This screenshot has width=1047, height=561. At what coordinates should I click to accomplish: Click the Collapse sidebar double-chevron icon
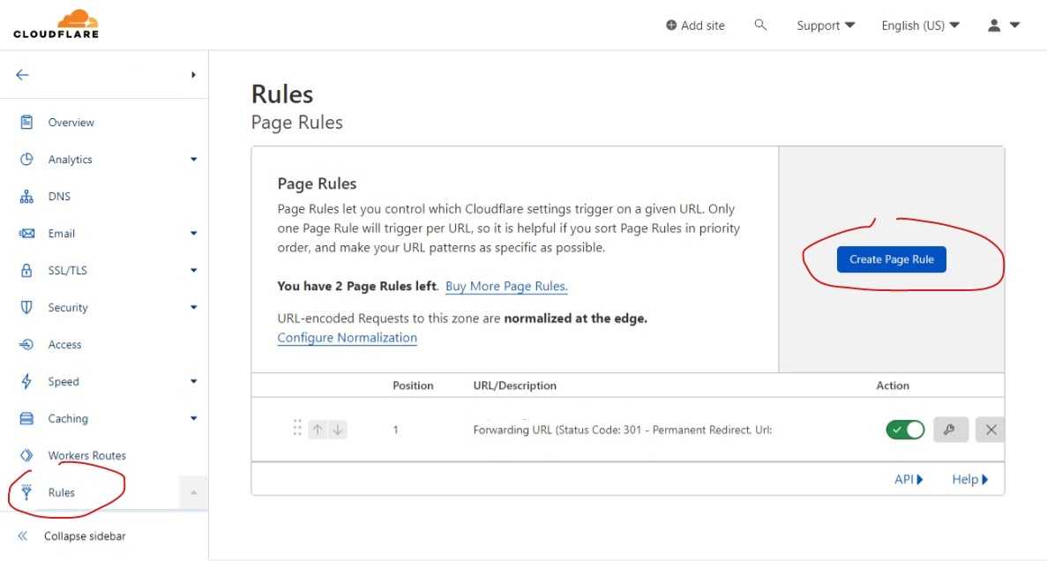click(23, 535)
